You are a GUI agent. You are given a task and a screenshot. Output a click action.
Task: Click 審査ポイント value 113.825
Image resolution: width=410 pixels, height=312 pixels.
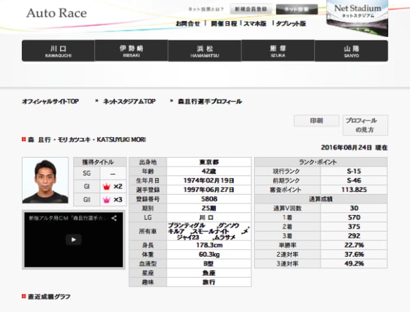click(x=354, y=190)
